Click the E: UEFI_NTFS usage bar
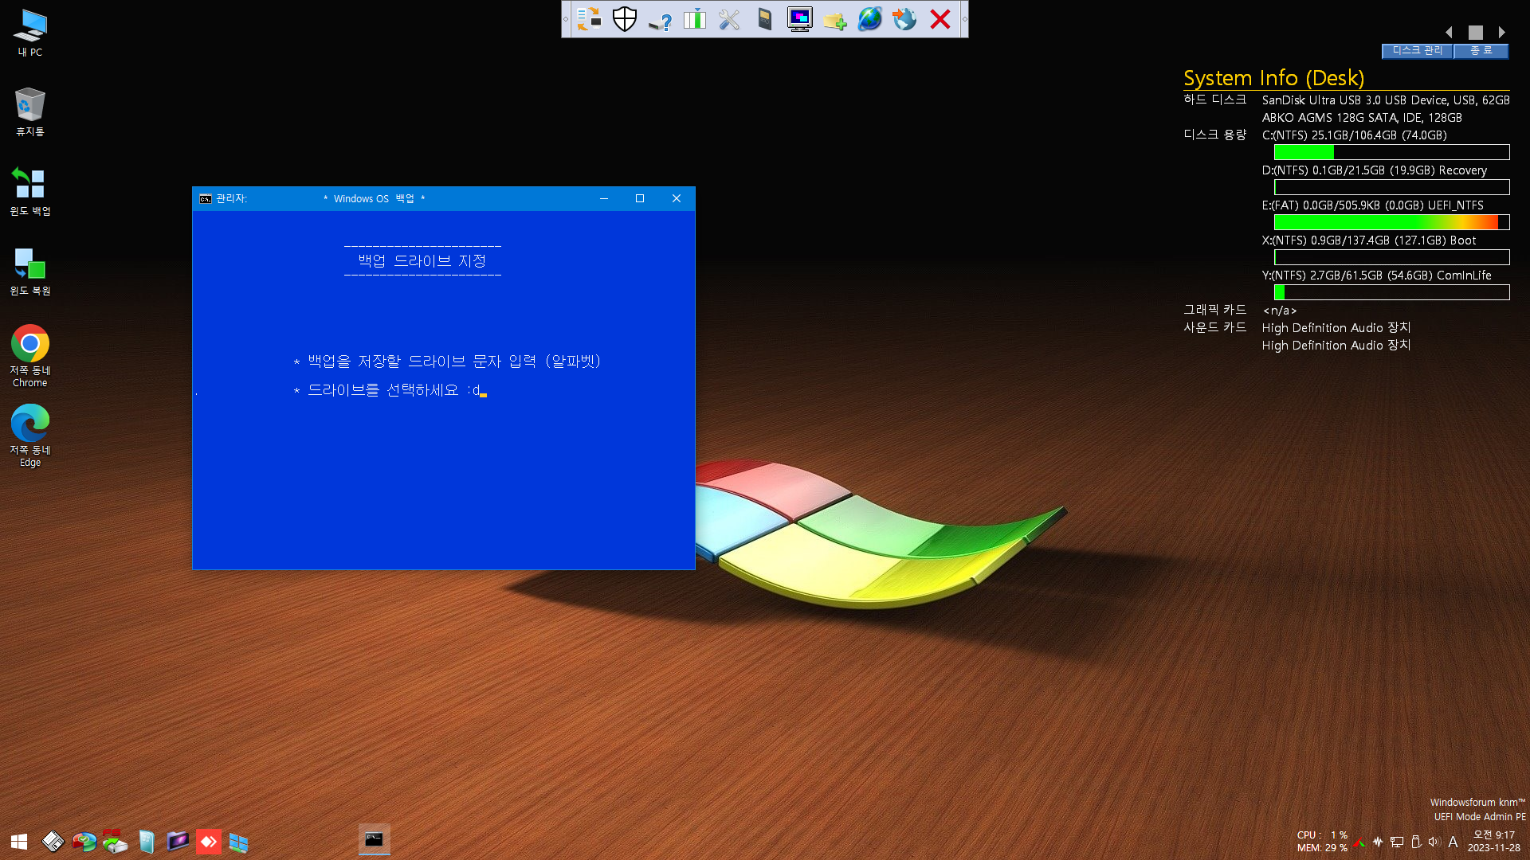 [1391, 222]
